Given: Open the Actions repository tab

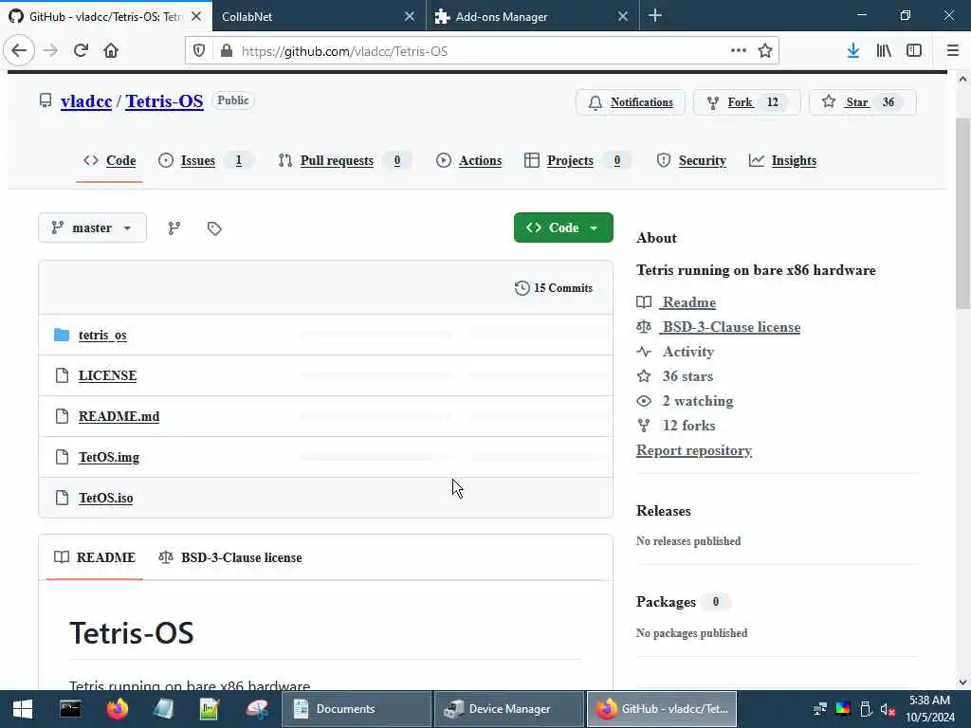Looking at the screenshot, I should click(468, 160).
